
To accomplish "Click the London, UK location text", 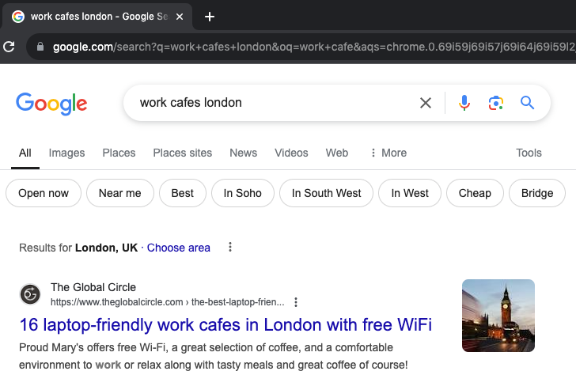I will click(x=107, y=248).
